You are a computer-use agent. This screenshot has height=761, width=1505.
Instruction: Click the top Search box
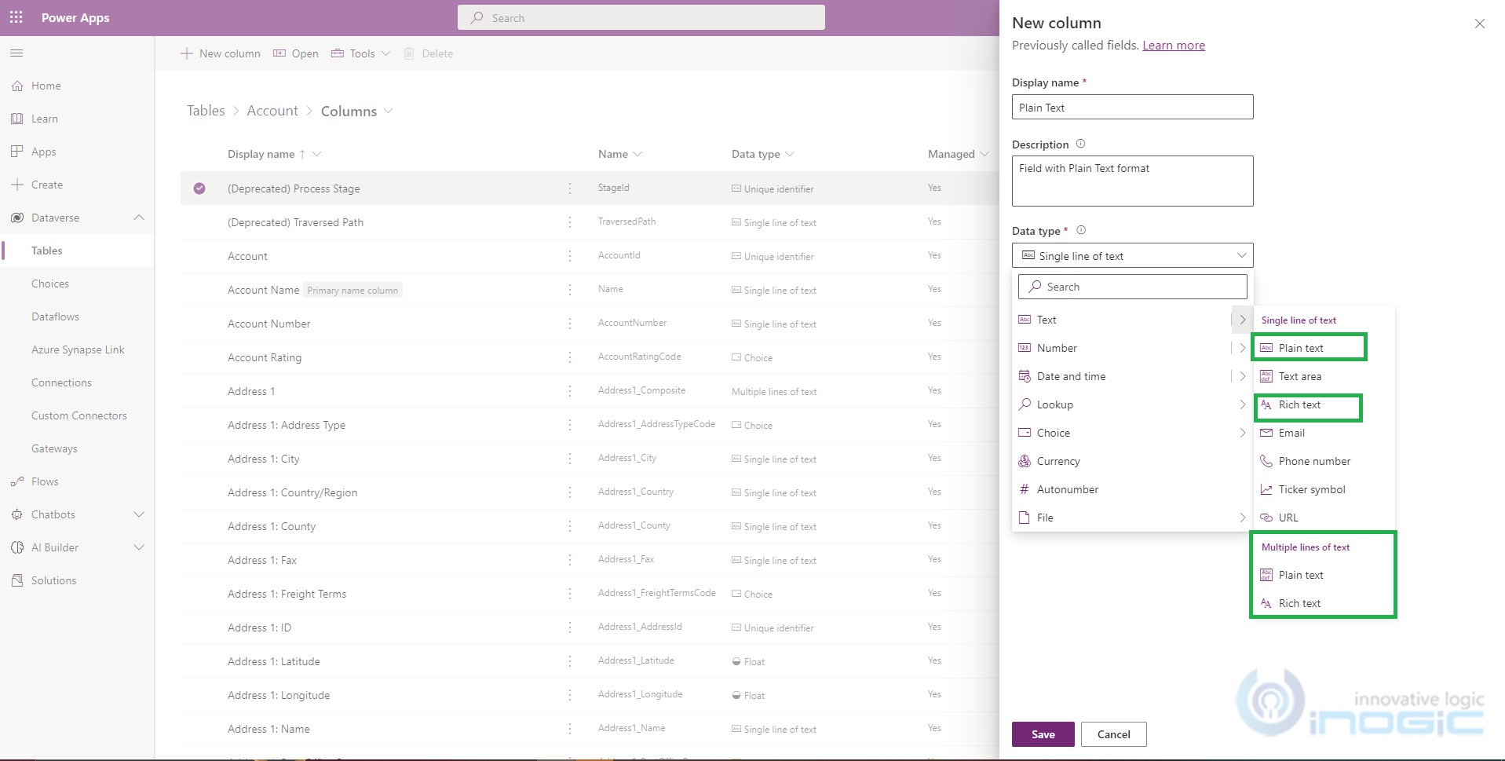coord(641,17)
